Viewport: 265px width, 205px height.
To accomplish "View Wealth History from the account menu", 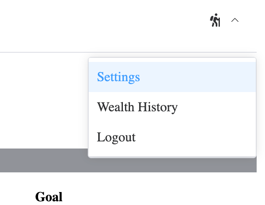I will 137,107.
